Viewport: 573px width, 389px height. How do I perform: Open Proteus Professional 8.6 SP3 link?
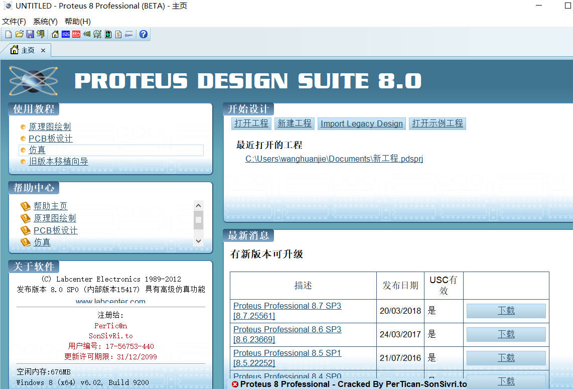(287, 334)
